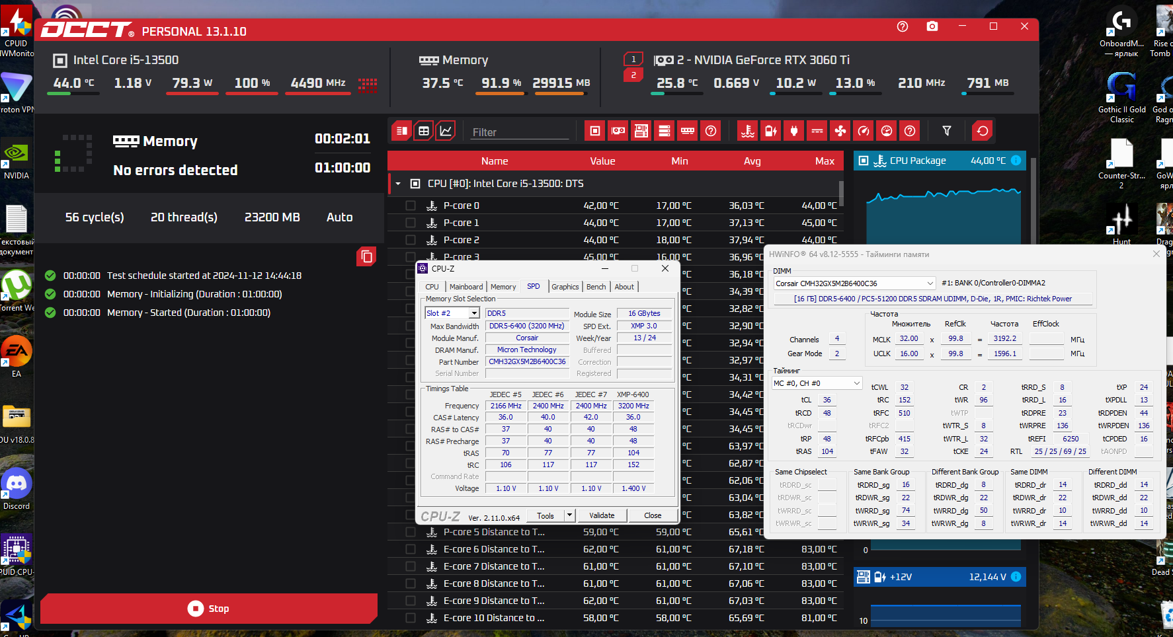Toggle the temperature sensor type icon
Screen dimensions: 1173x637
tap(748, 131)
